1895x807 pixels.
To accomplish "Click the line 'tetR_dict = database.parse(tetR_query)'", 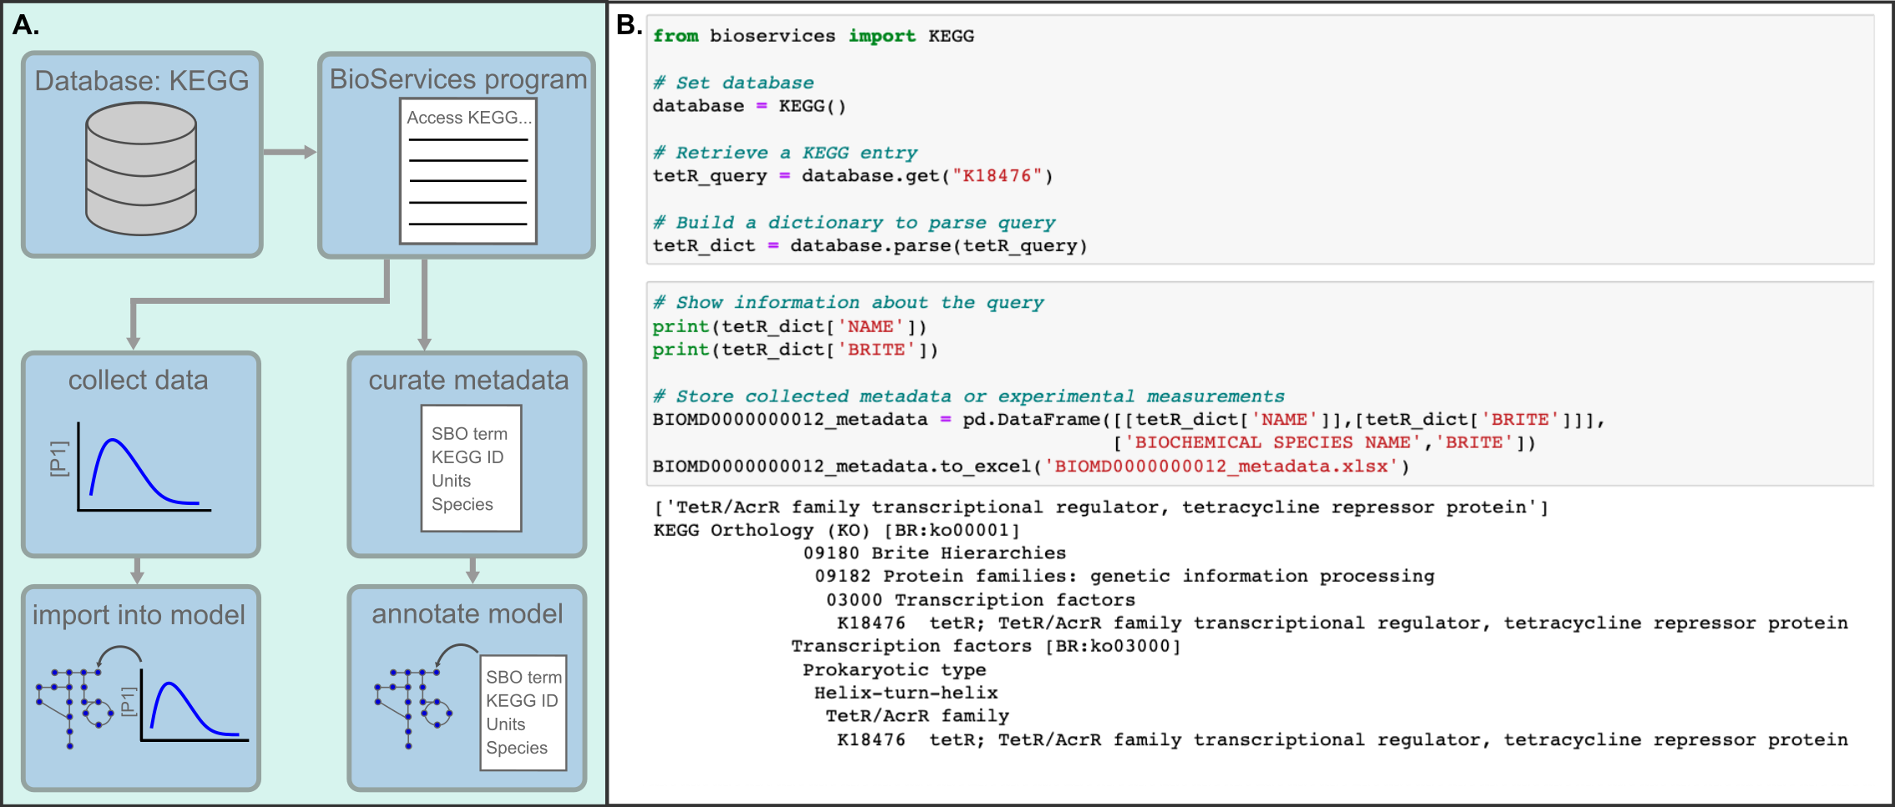I will (869, 246).
